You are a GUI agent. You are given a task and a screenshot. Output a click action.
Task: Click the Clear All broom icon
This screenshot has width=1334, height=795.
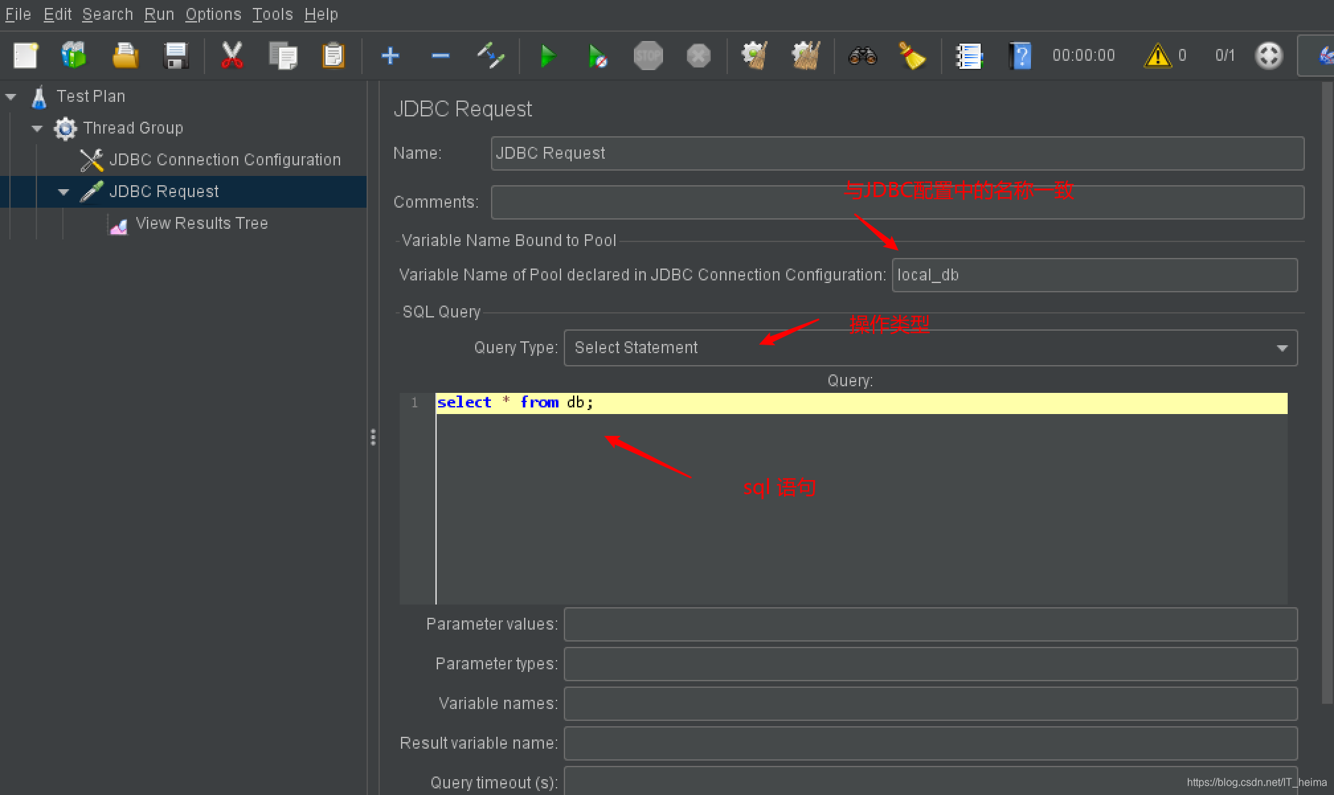(x=805, y=56)
